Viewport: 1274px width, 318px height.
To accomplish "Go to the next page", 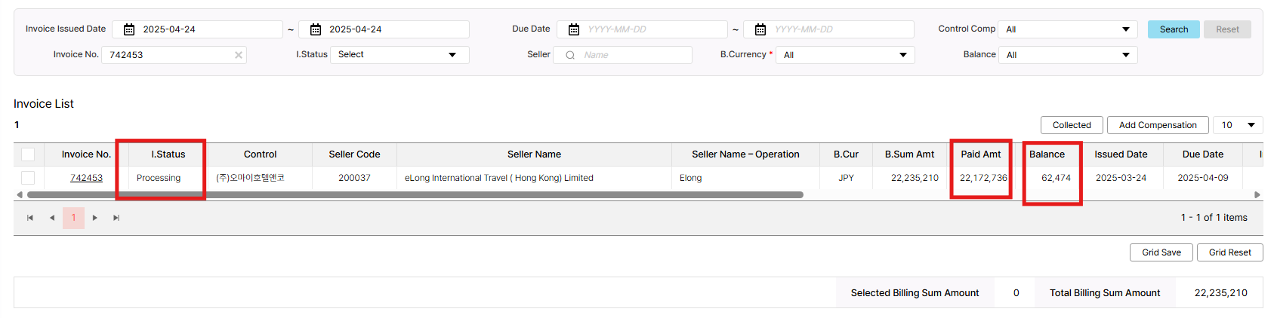I will tap(95, 218).
